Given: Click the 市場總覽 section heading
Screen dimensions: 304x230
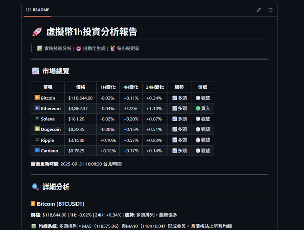Looking at the screenshot, I should [x=56, y=71].
